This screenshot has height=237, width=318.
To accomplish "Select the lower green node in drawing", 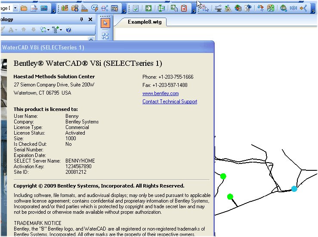I will tap(230, 197).
